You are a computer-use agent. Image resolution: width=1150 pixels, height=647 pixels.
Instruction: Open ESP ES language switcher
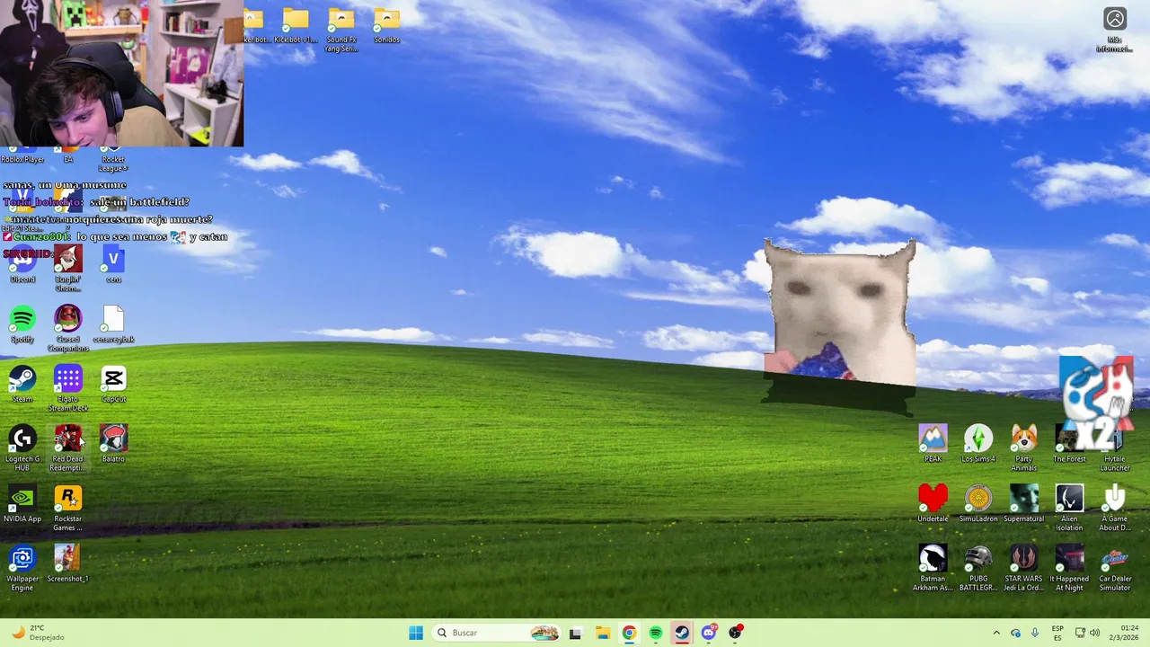1057,633
